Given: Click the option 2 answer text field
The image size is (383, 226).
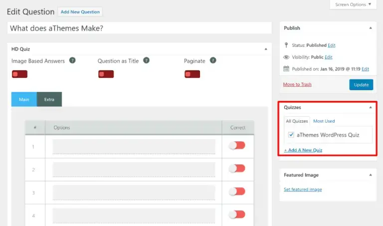Looking at the screenshot, I should (134, 169).
